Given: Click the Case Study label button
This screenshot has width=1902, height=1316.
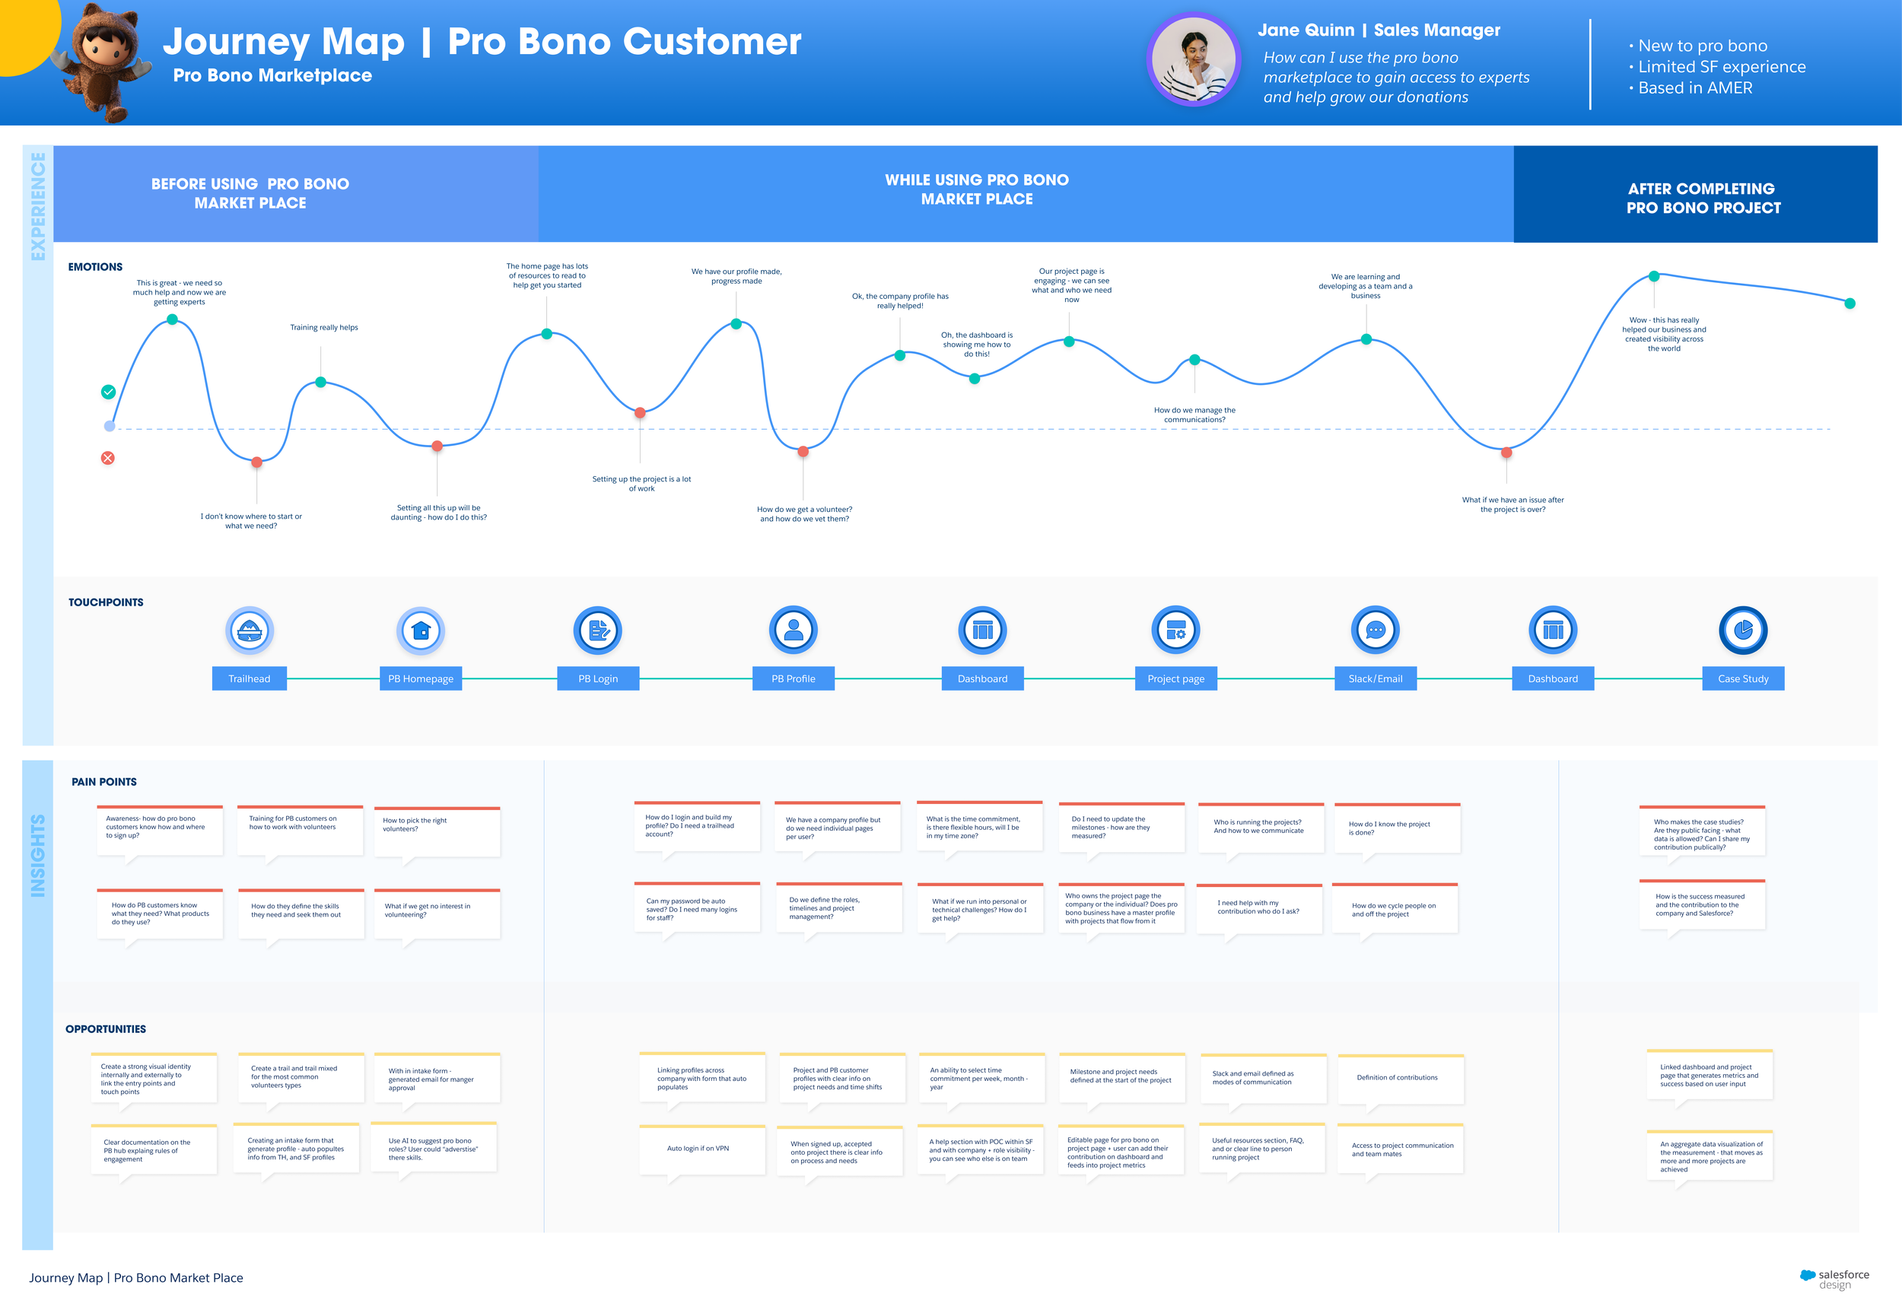Looking at the screenshot, I should coord(1743,679).
